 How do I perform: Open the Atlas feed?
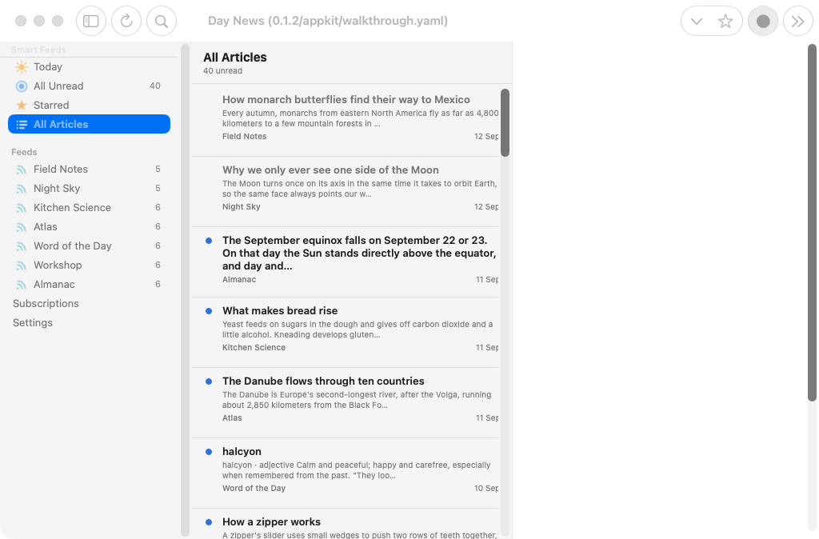pyautogui.click(x=90, y=226)
